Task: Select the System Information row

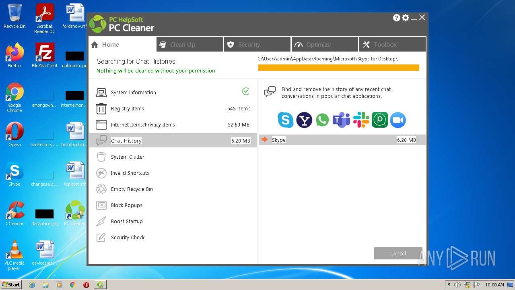Action: [173, 92]
